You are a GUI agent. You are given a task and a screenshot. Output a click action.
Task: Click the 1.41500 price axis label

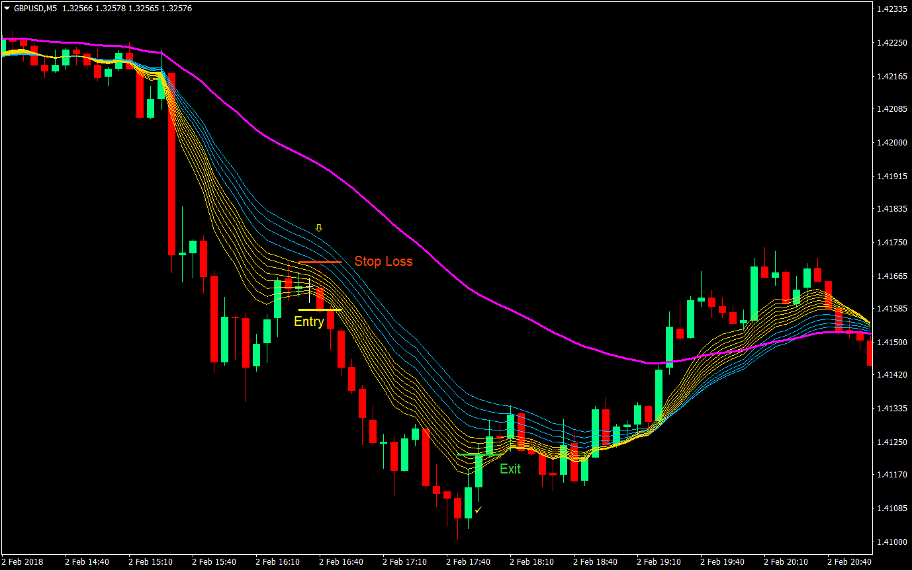click(x=891, y=343)
